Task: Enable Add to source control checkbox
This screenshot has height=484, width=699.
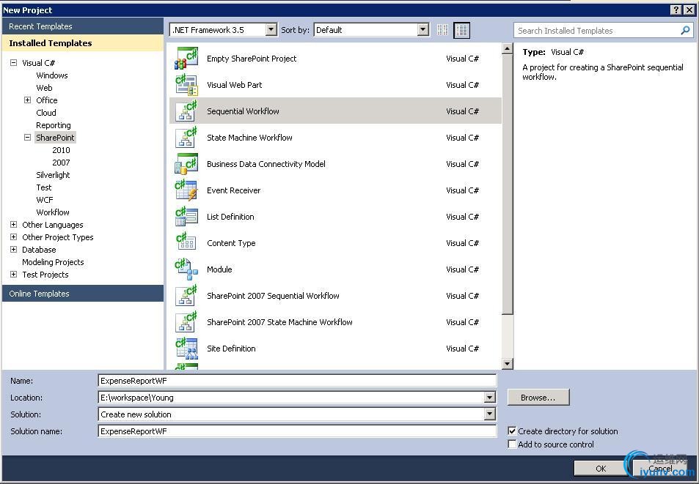Action: coord(512,444)
